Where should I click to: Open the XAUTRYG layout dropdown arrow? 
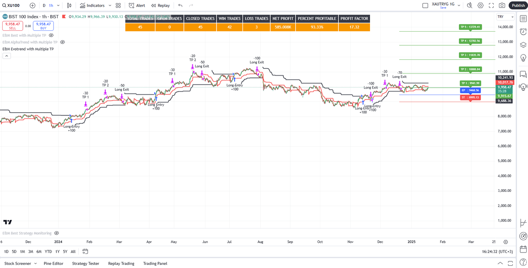tap(459, 5)
